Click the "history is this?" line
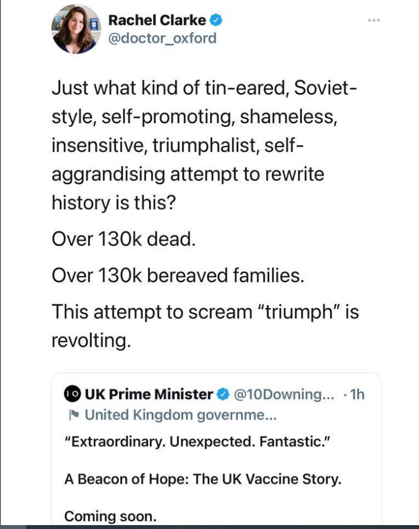419x529 pixels. [x=114, y=203]
